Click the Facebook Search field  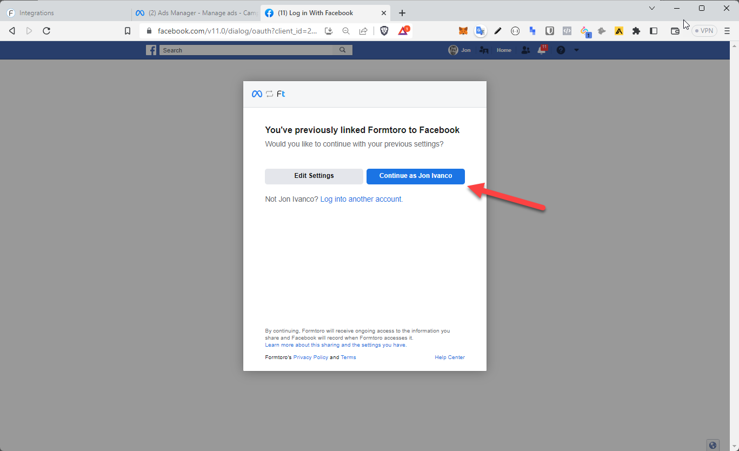(247, 50)
